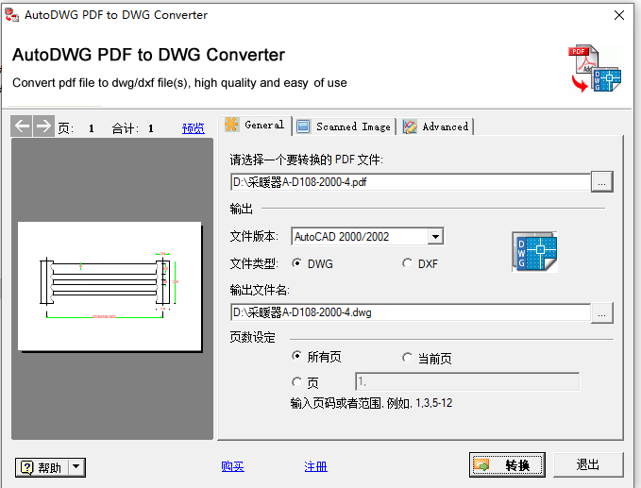Screen dimensions: 641x488
Task: Open the 注册 register link
Action: pyautogui.click(x=315, y=466)
